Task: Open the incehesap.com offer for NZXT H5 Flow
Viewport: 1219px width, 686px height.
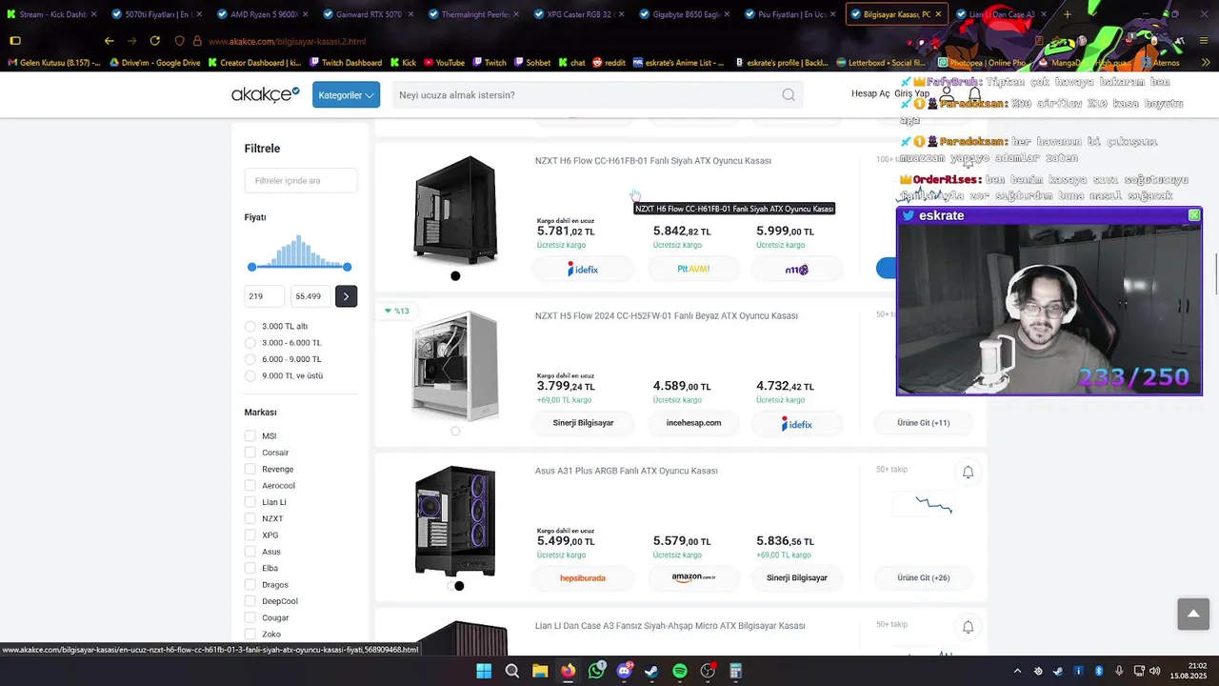Action: (693, 423)
